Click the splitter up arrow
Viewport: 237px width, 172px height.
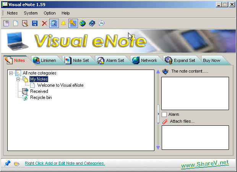pos(158,71)
